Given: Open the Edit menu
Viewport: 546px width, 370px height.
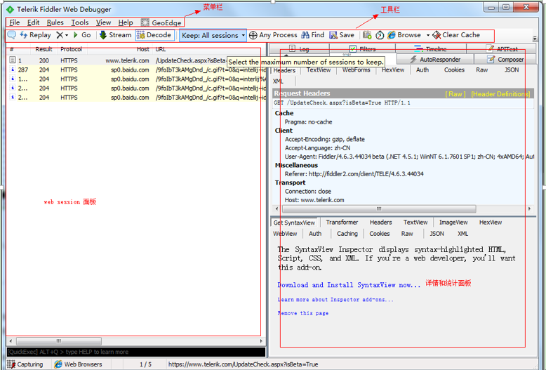Looking at the screenshot, I should [x=33, y=22].
